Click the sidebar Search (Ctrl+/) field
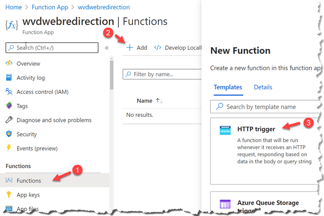This screenshot has height=216, width=324. tap(52, 48)
